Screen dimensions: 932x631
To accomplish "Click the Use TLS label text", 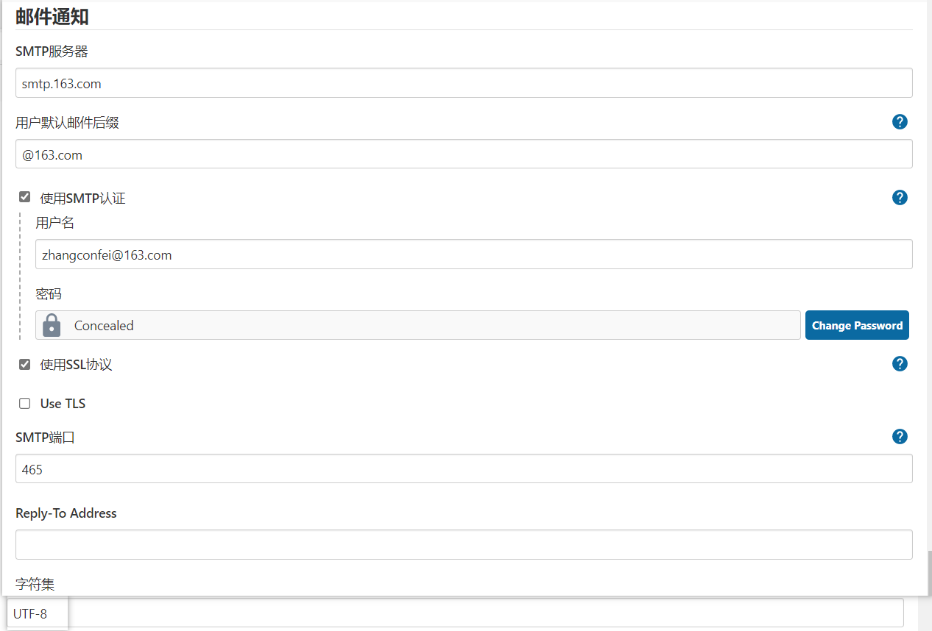I will 63,404.
